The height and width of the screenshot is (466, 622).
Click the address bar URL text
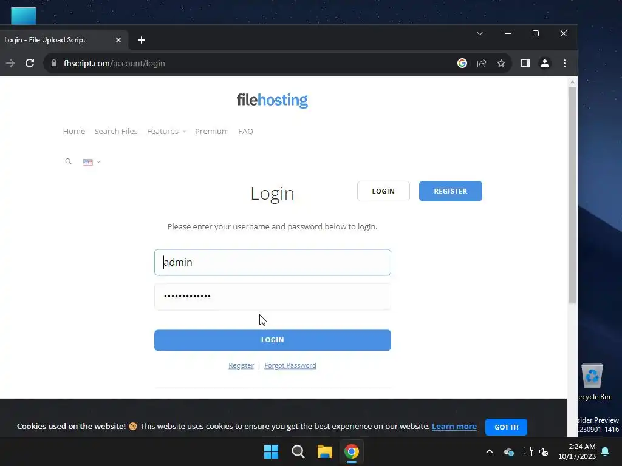pos(114,63)
